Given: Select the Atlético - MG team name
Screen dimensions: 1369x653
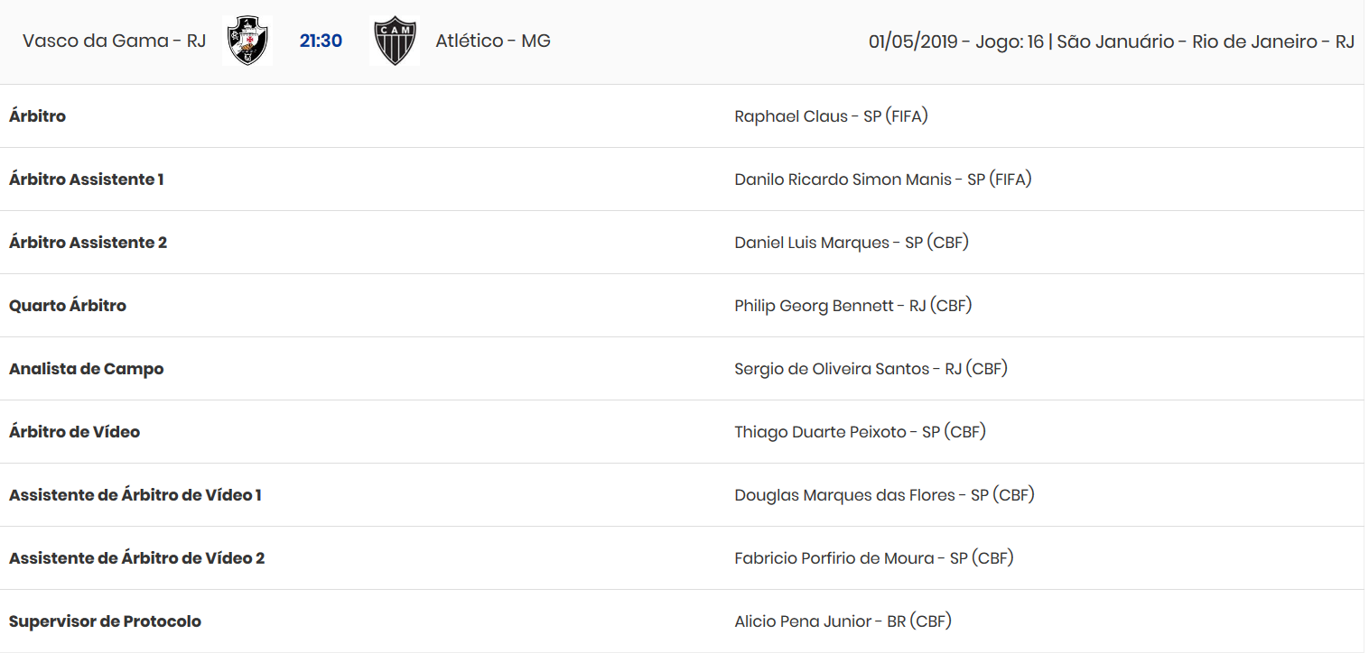Looking at the screenshot, I should tap(493, 41).
